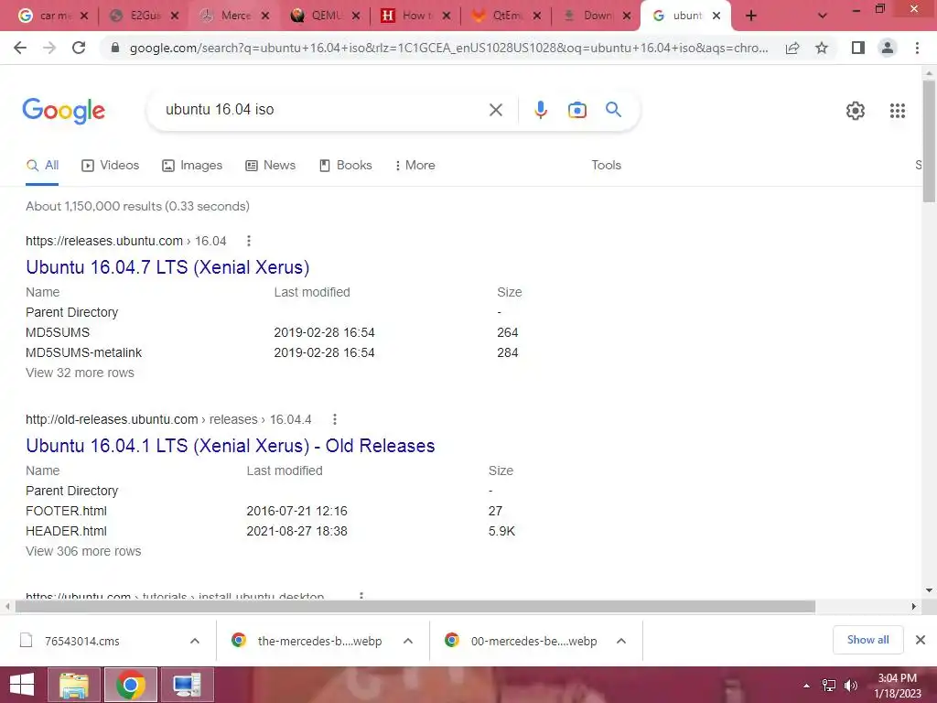Click the horizontal page scrollbar thumb

[415, 607]
